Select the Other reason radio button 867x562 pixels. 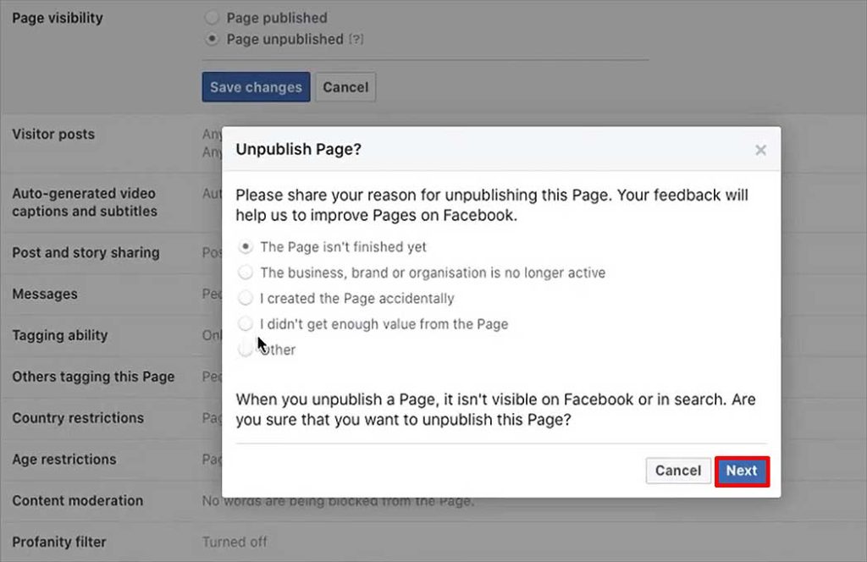coord(246,350)
